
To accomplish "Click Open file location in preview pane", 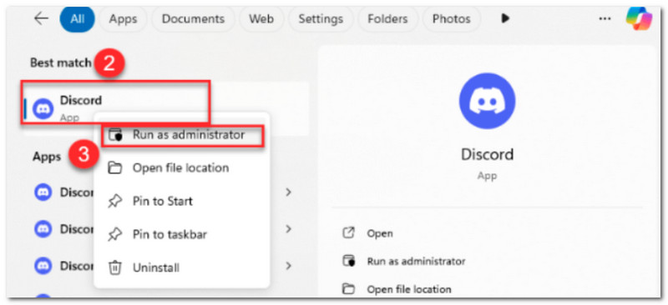I will 409,290.
